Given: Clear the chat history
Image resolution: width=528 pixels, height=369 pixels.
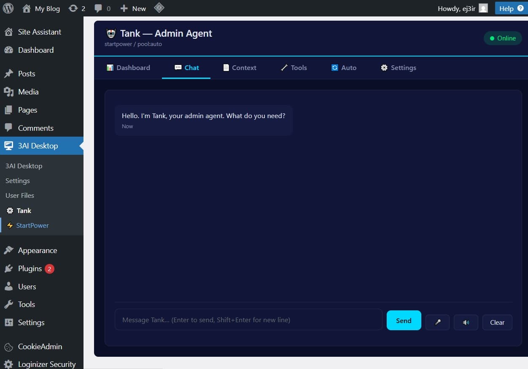Looking at the screenshot, I should [497, 322].
